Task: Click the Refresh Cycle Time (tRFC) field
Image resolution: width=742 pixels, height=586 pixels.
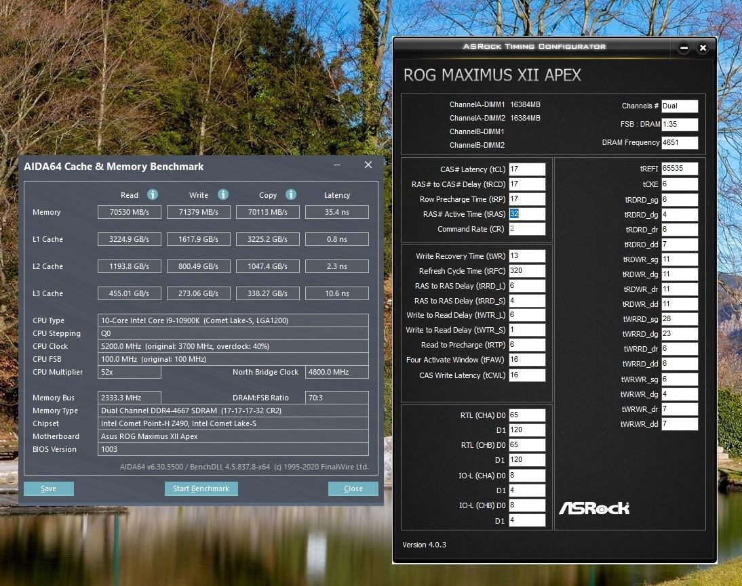Action: coord(527,271)
